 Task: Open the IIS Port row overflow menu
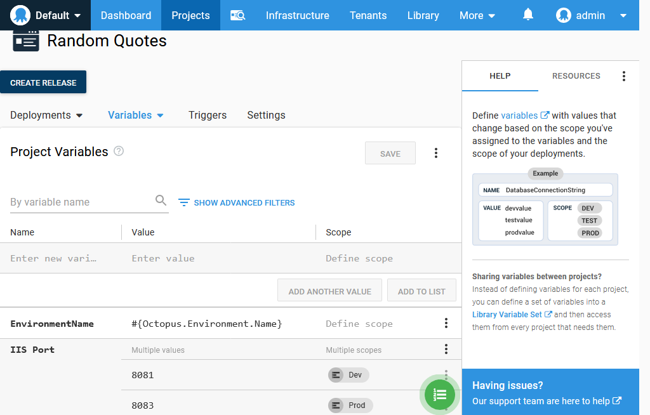[x=446, y=349]
